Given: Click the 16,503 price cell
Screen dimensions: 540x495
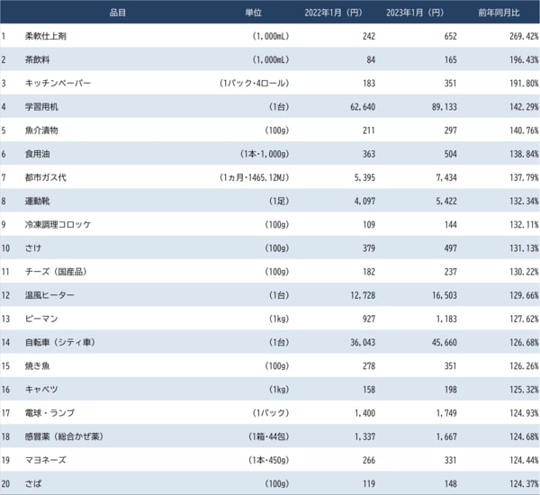Looking at the screenshot, I should (445, 295).
